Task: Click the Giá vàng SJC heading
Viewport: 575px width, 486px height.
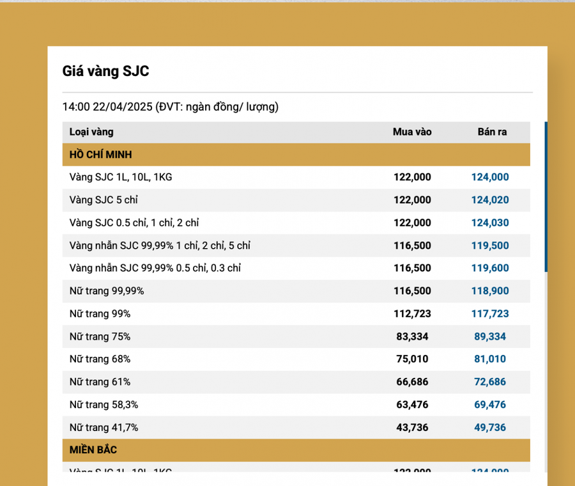Action: coord(105,71)
